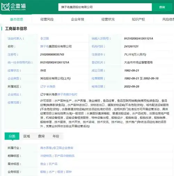Click the 獐子岛镇沙包村 address link
The height and width of the screenshot is (176, 174).
tap(67, 94)
